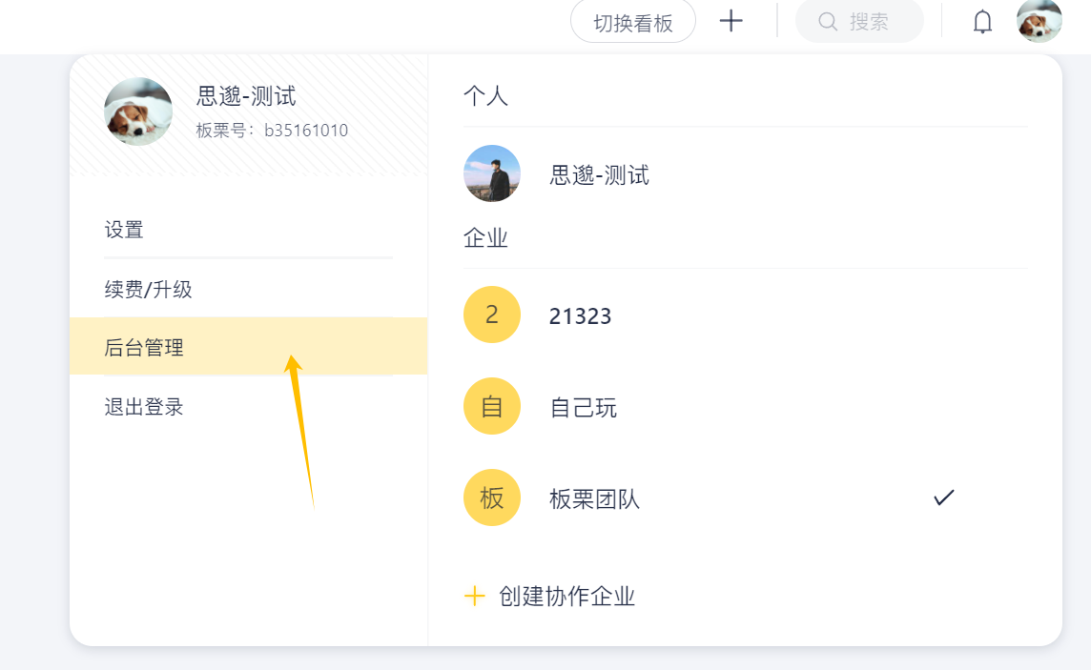
Task: Click the search magnifier icon
Action: [828, 22]
